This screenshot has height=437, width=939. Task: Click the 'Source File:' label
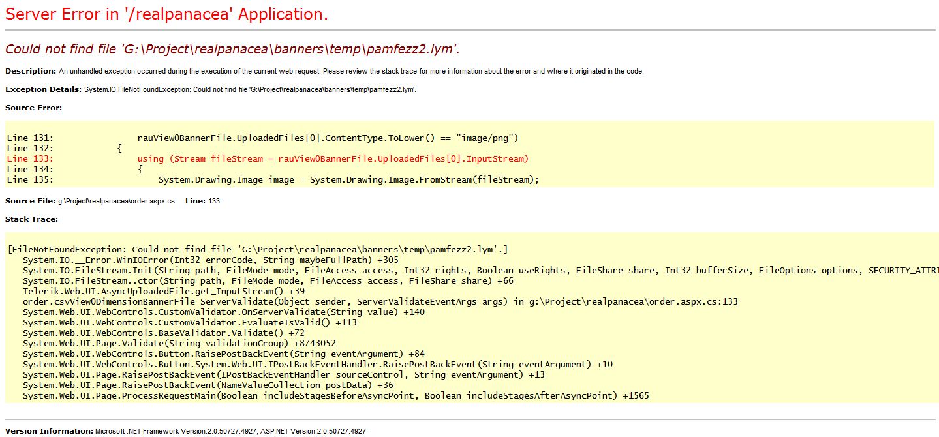point(30,201)
